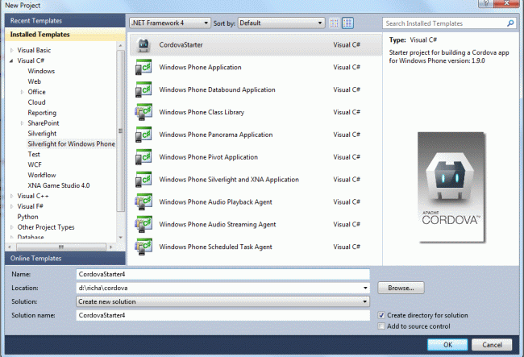This screenshot has height=357, width=524.
Task: Click the Windows Phone Panorama Application icon
Action: pyautogui.click(x=143, y=135)
